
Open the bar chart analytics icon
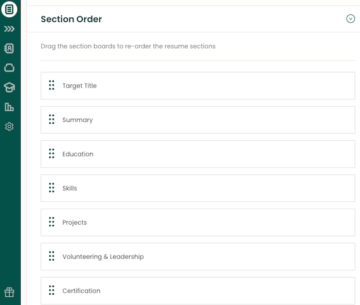click(x=9, y=107)
